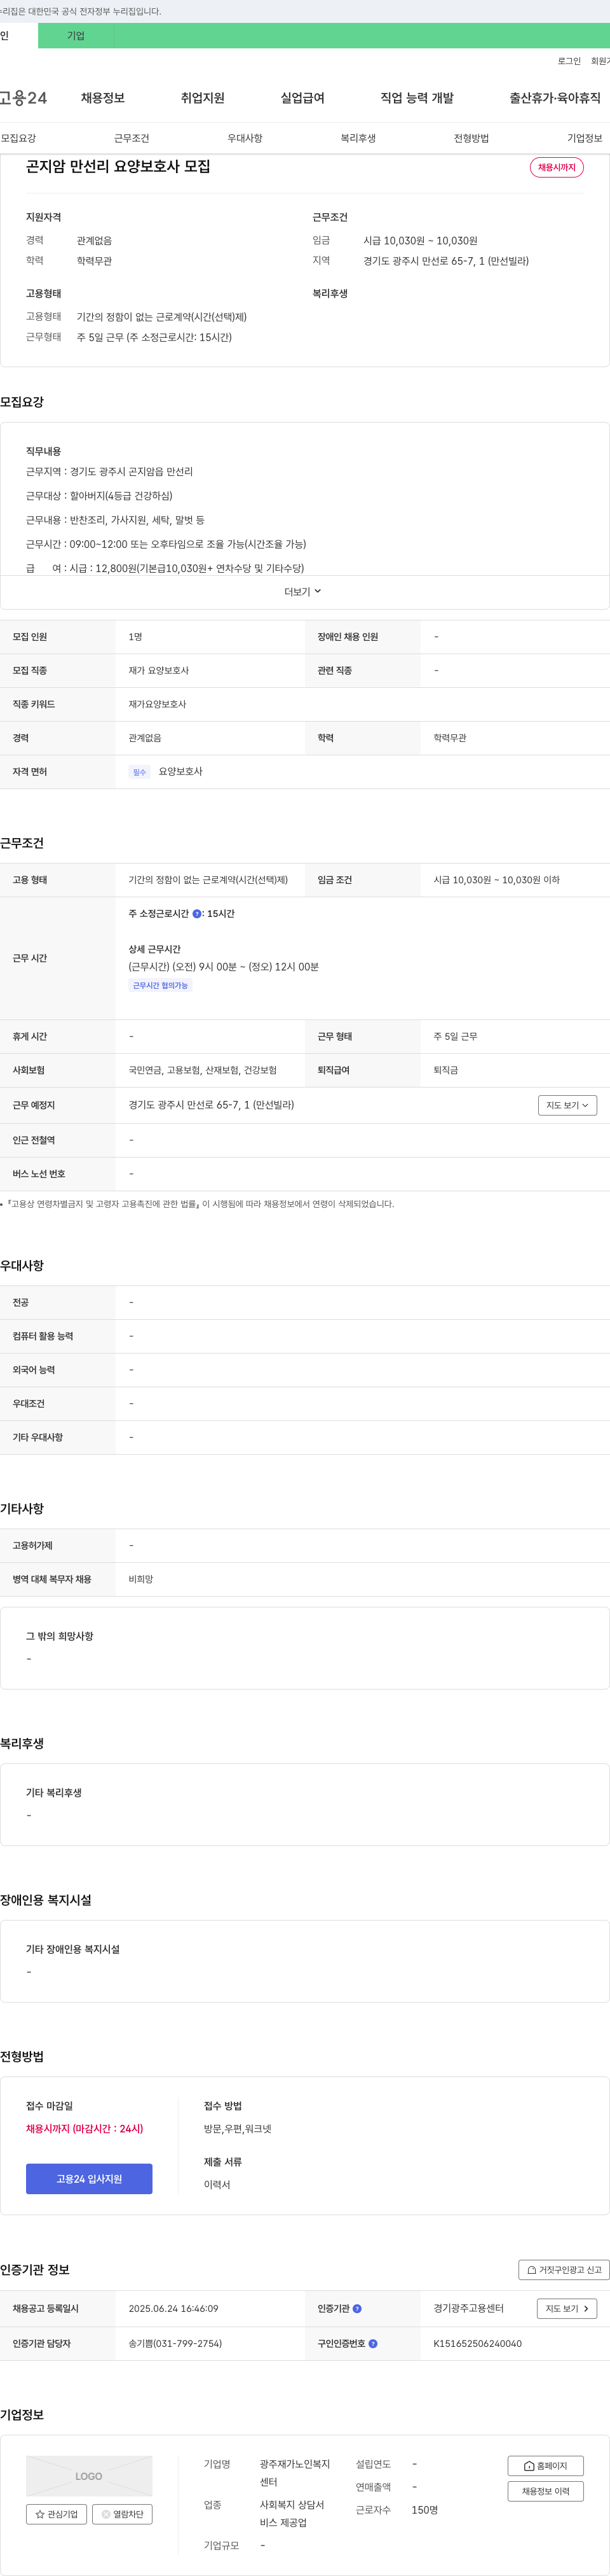The width and height of the screenshot is (610, 2576).
Task: Click the job title 곤지암 만선리 요양보호사 모집
Action: (118, 166)
